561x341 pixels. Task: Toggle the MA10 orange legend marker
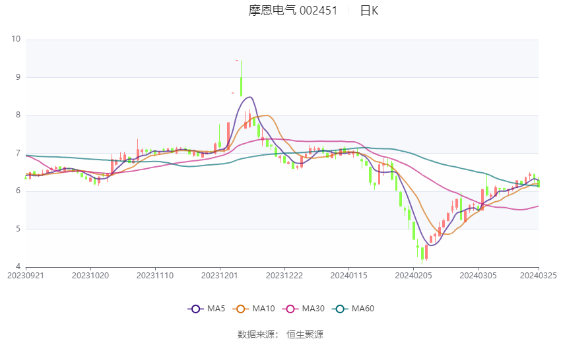click(x=241, y=309)
